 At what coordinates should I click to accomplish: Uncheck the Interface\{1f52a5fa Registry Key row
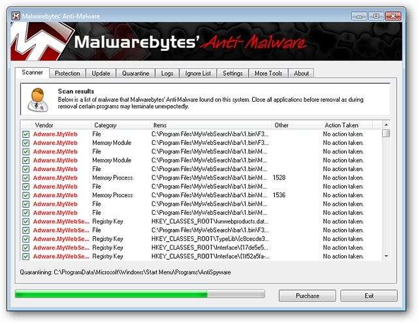click(26, 256)
